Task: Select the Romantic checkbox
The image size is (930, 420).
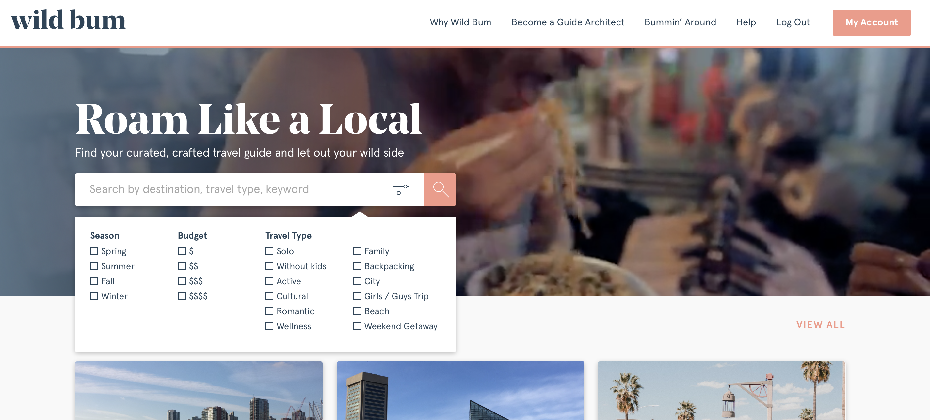Action: pos(269,311)
